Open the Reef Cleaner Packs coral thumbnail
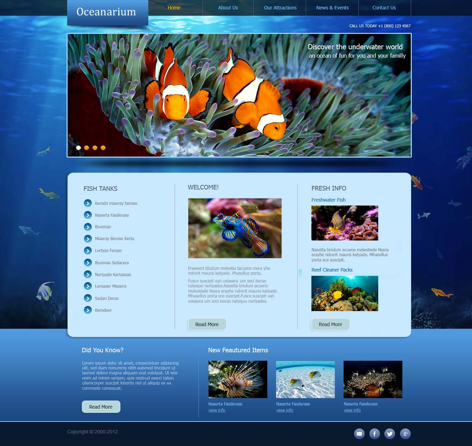Viewport: 472px width, 446px height. tap(345, 294)
